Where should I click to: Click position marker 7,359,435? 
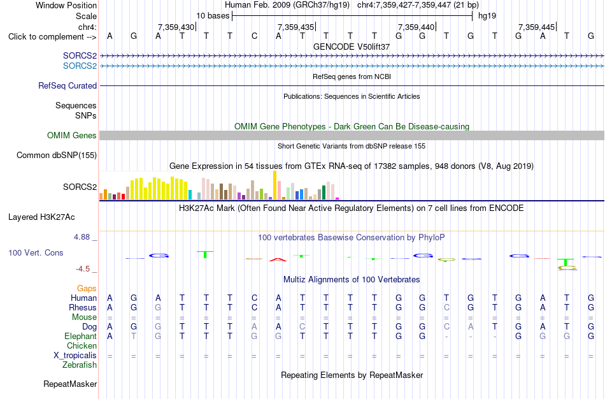(296, 27)
